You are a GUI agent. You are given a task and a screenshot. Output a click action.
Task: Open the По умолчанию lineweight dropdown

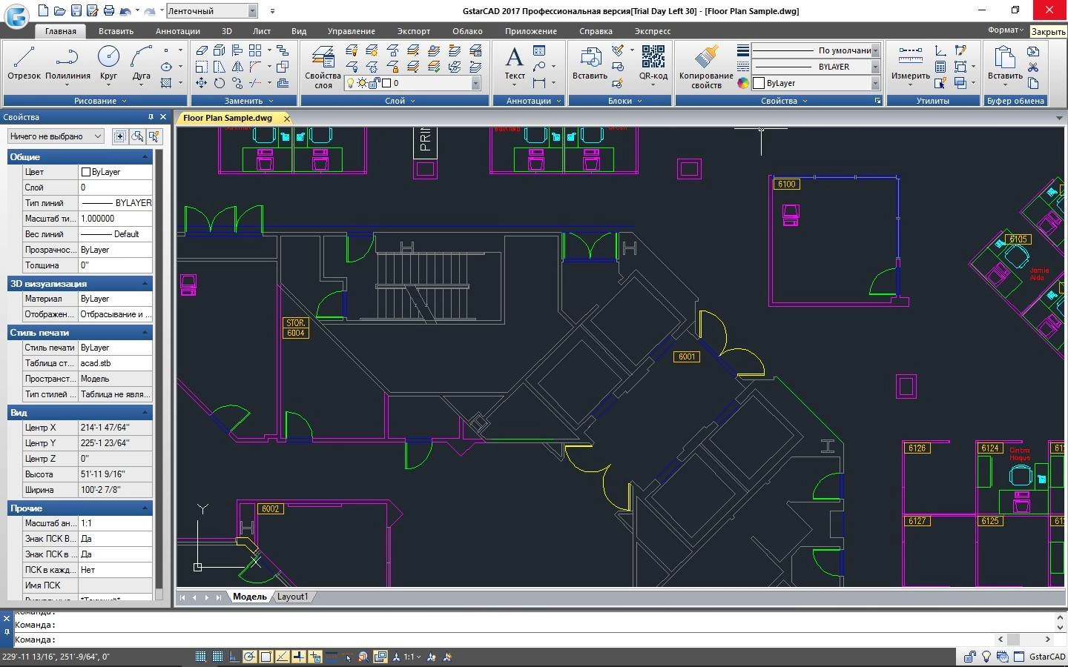click(x=875, y=50)
